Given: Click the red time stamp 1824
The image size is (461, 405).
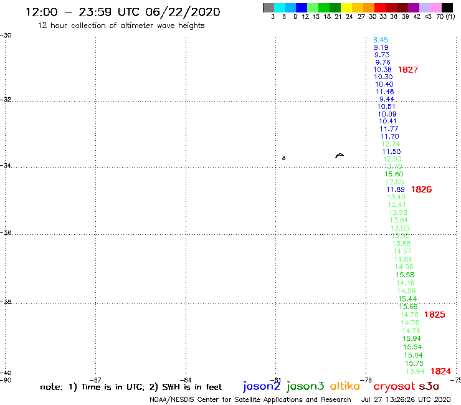Looking at the screenshot, I should click(x=440, y=371).
